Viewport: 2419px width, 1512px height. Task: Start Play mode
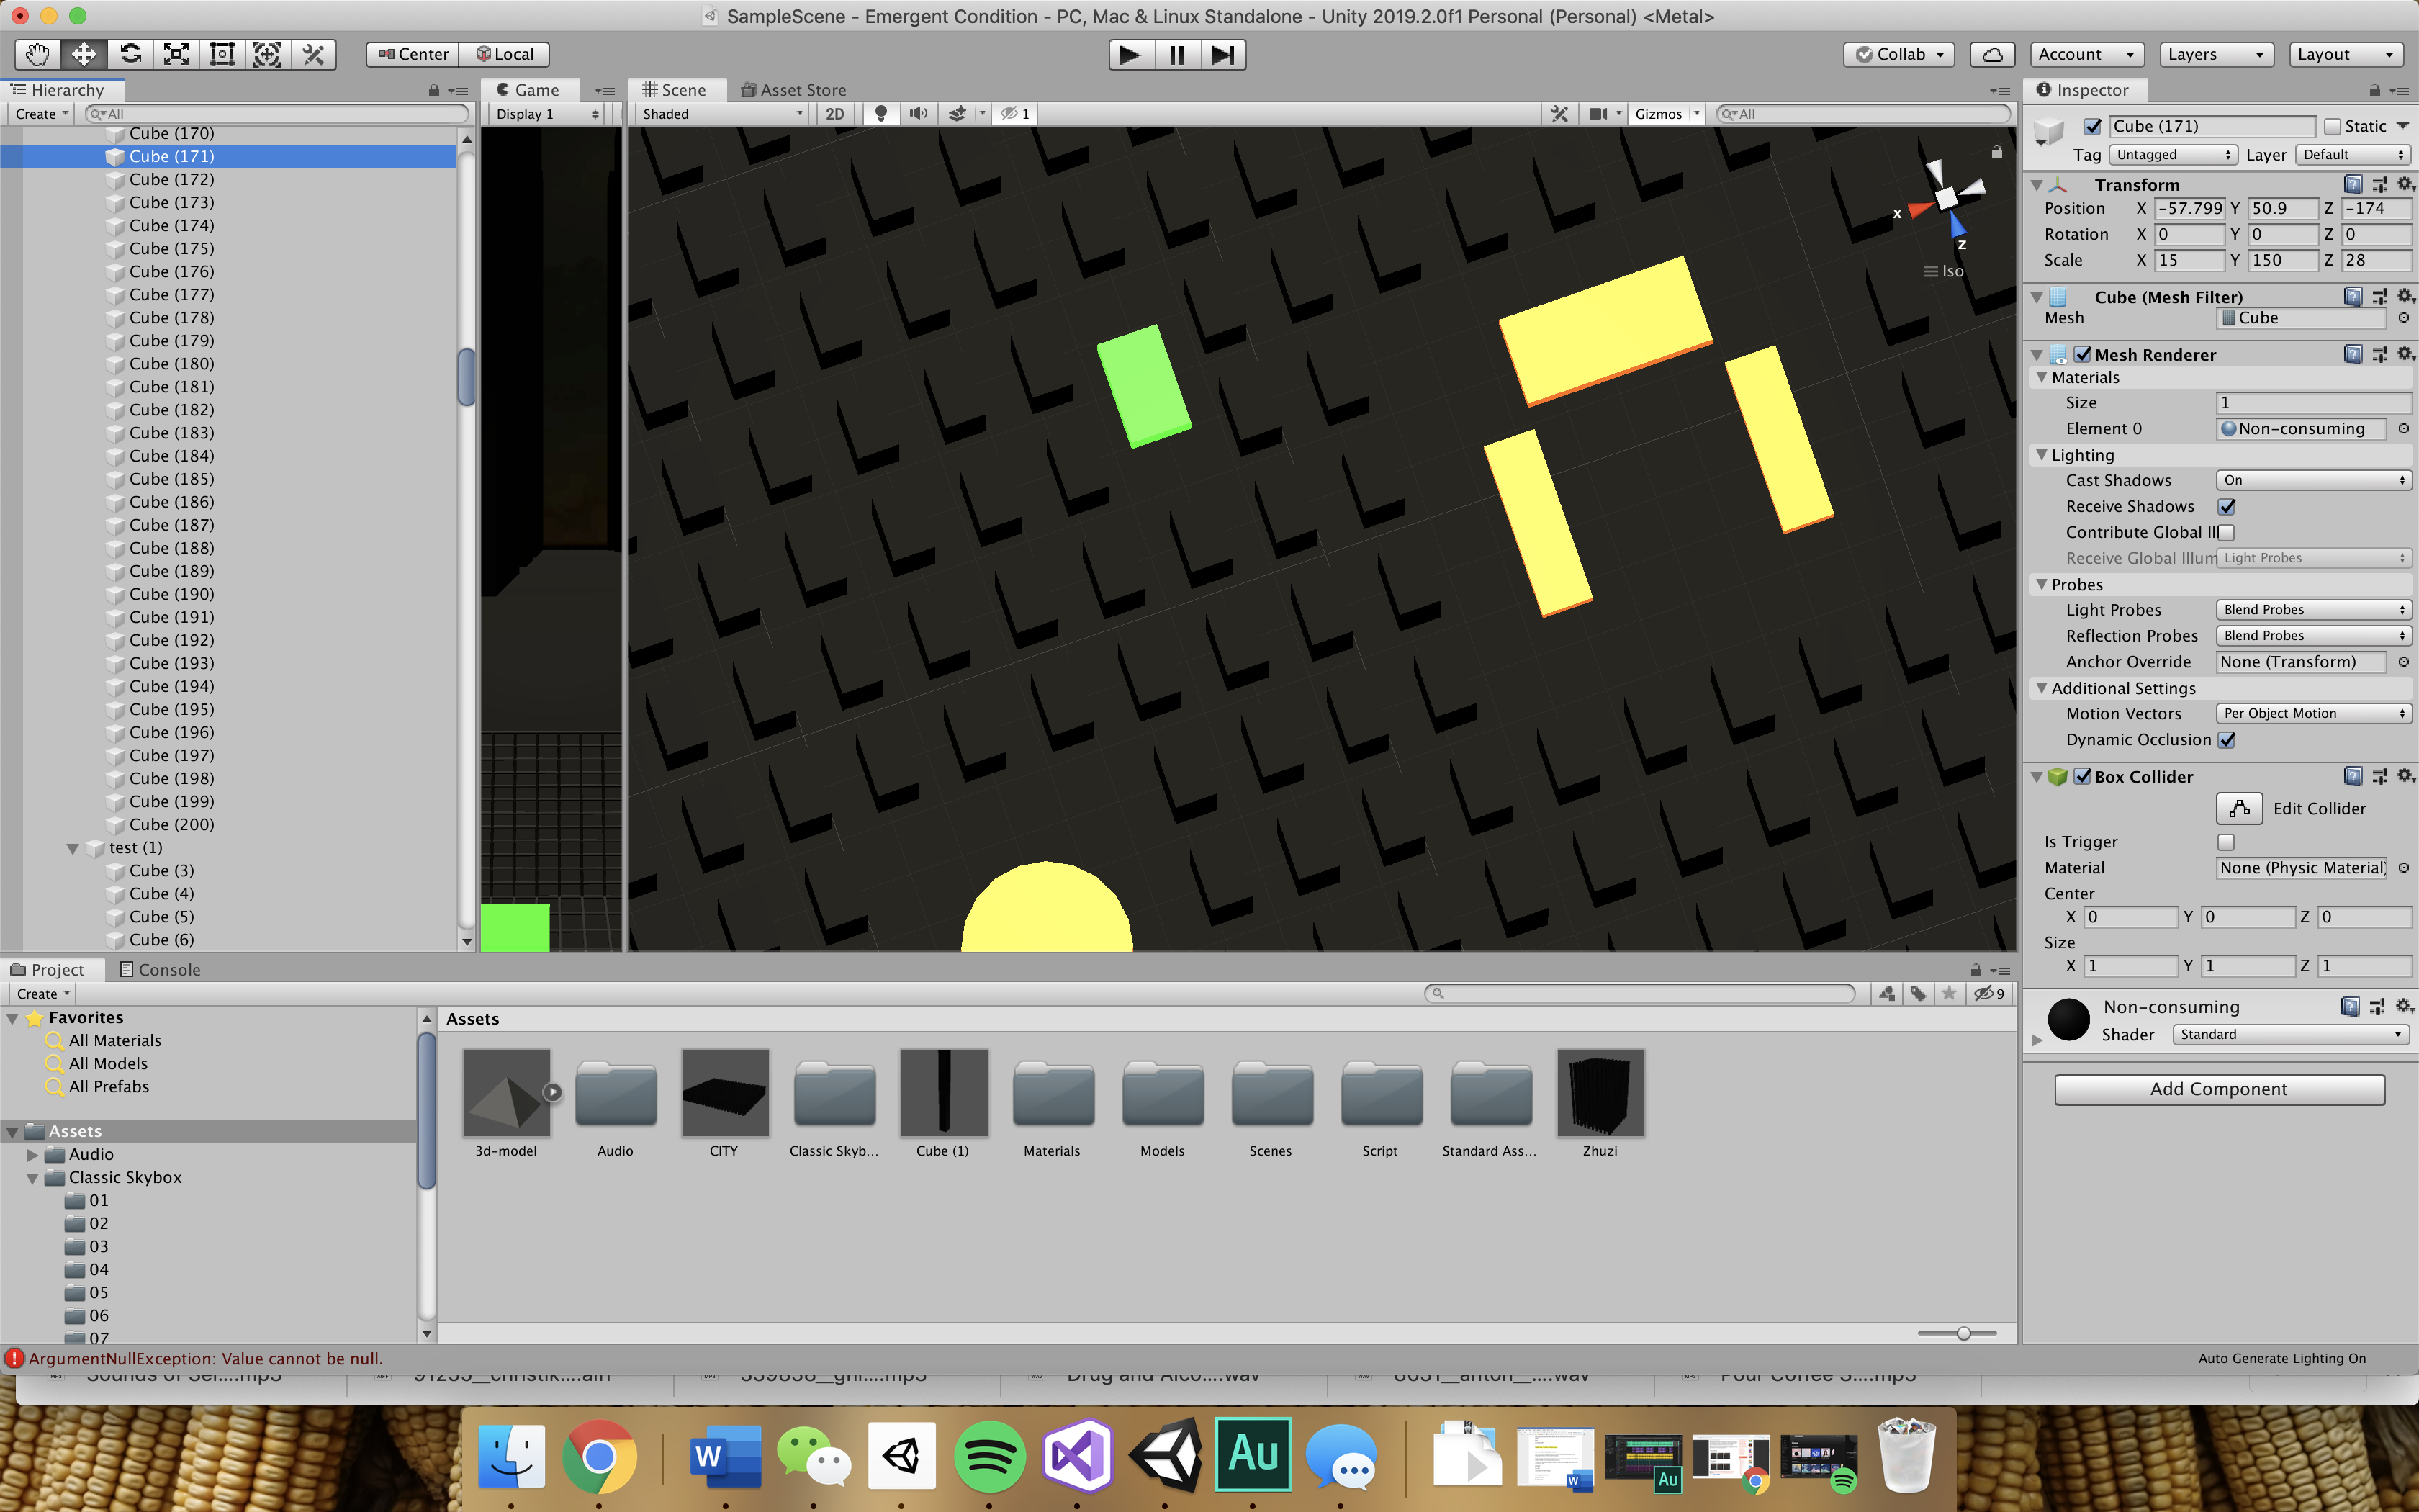(1130, 55)
